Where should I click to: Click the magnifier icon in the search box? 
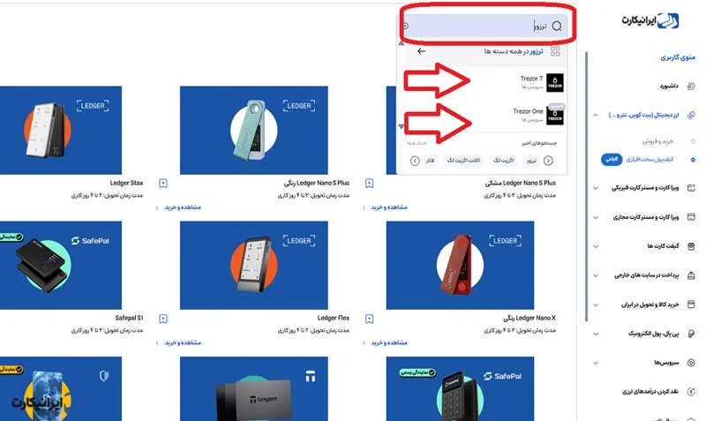coord(557,26)
